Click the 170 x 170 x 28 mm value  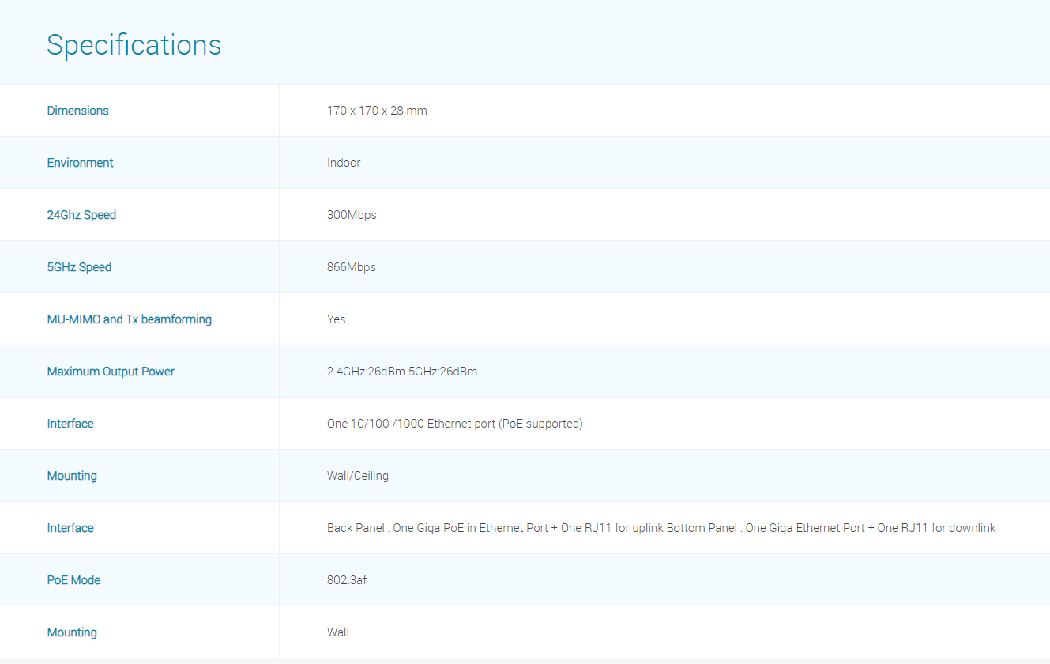[x=377, y=111]
